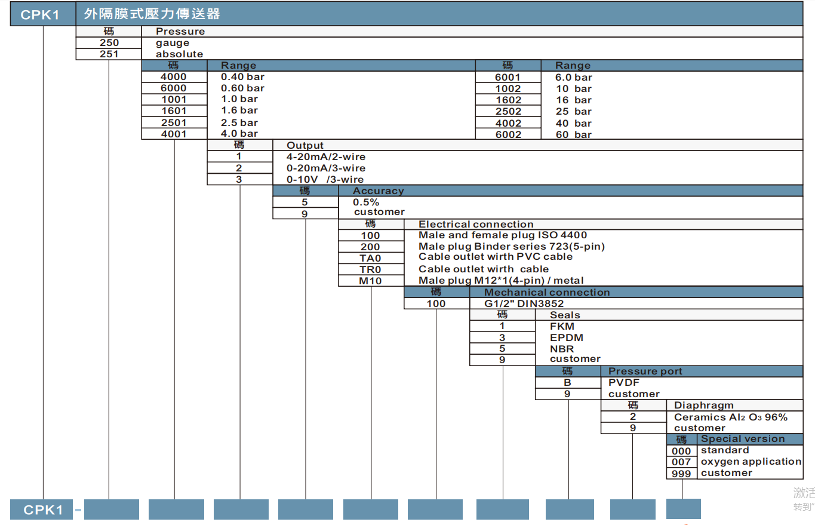Select the PVDF pressure port material

pos(624,382)
